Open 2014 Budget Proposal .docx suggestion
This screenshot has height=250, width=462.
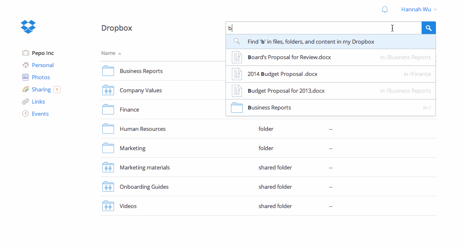331,74
